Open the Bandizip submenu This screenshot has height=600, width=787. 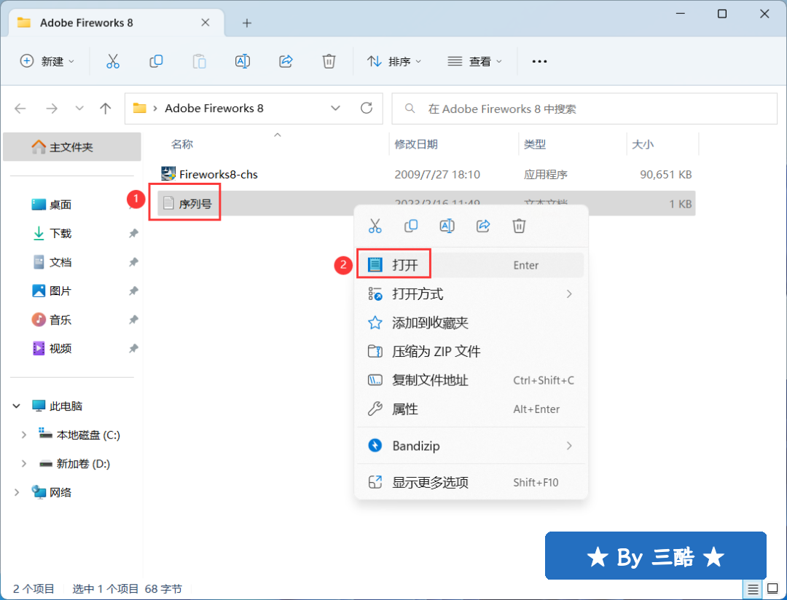[x=470, y=446]
